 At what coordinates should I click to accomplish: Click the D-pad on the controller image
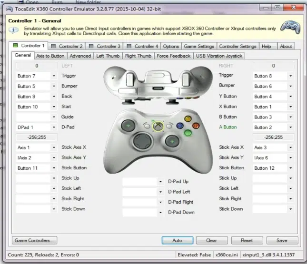tap(142, 141)
